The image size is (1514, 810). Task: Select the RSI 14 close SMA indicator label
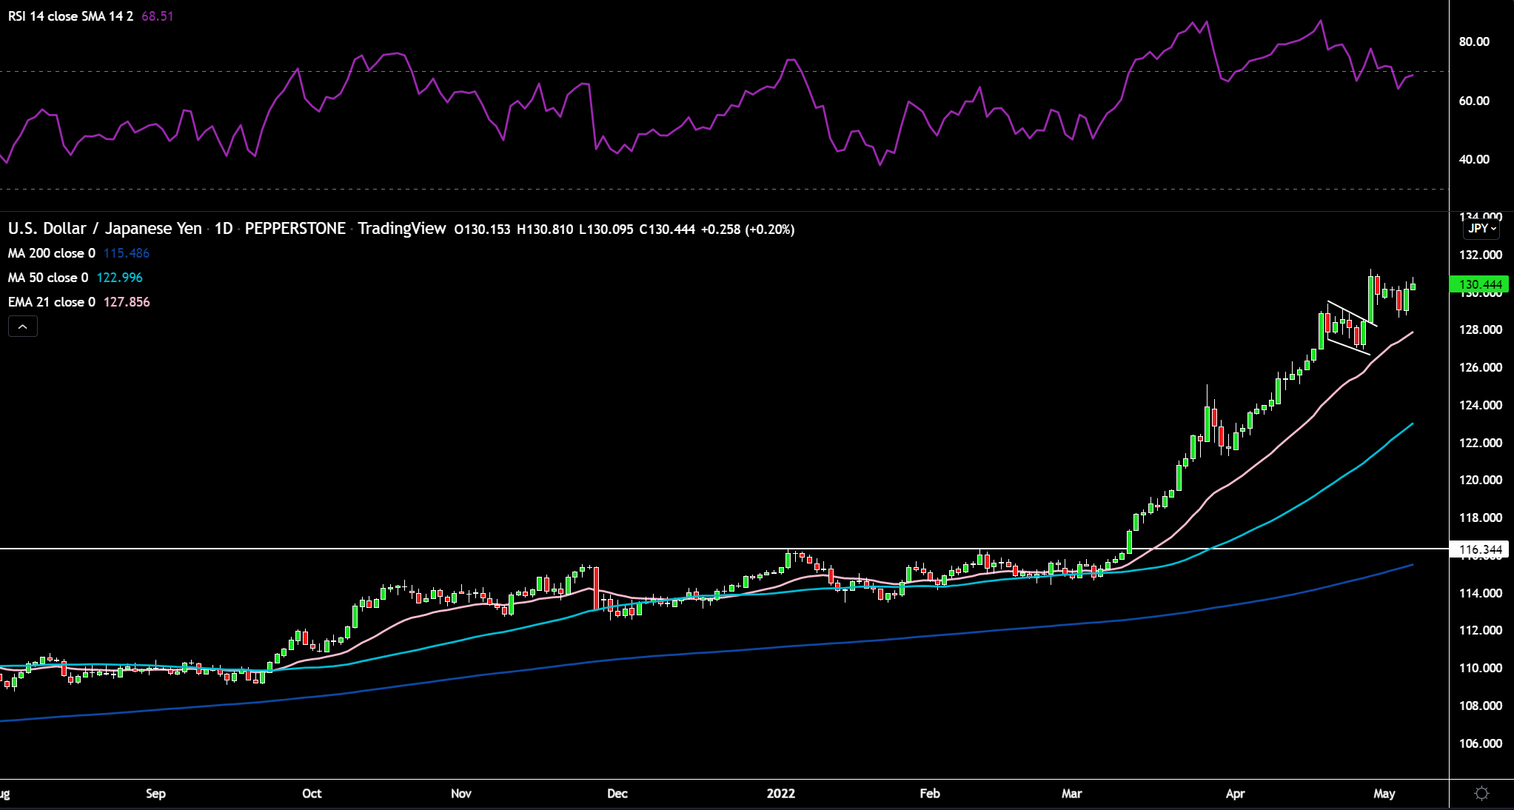70,16
